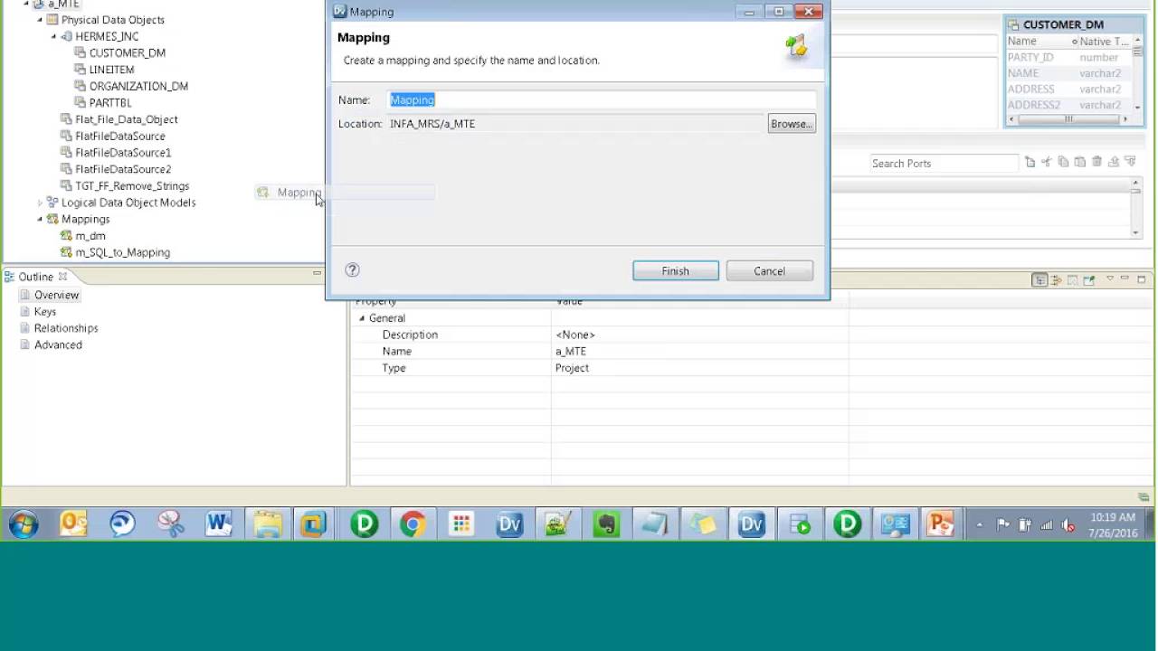Open the Properties view menu triangle

1110,279
